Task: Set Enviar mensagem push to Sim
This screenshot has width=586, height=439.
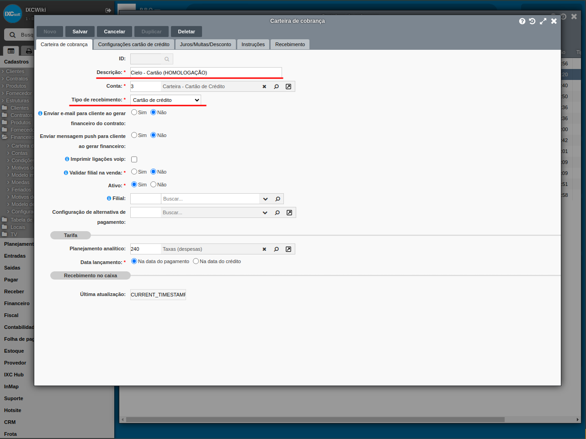Action: (x=134, y=135)
